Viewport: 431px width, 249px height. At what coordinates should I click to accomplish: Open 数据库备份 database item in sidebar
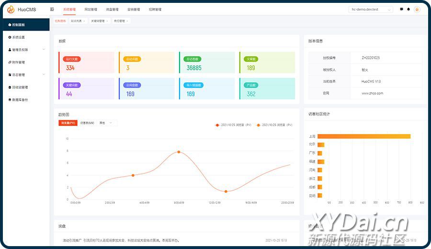(x=19, y=100)
